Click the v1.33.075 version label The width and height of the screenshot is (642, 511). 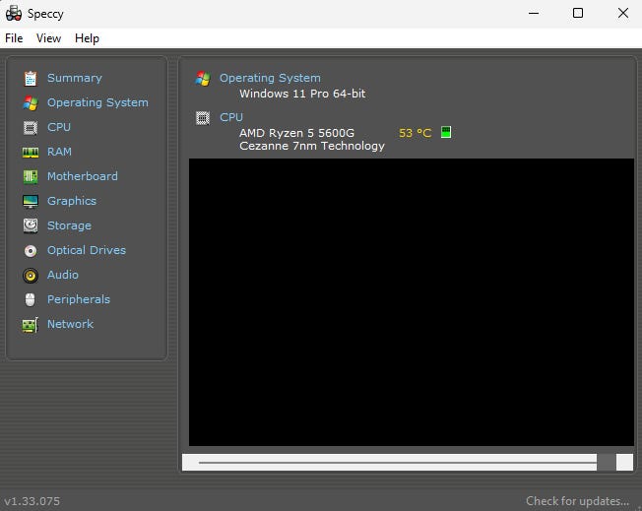pyautogui.click(x=32, y=501)
